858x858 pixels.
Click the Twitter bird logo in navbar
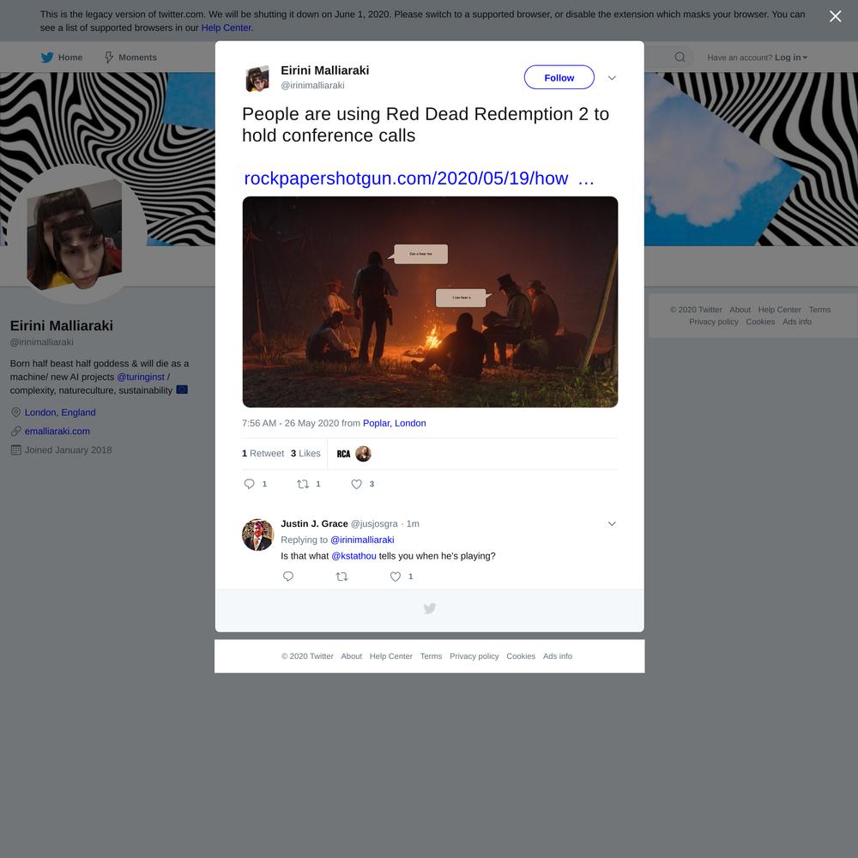point(47,57)
